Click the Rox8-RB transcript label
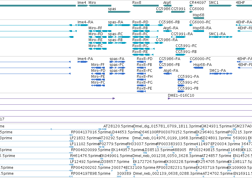This screenshot has height=178, width=252. click(140, 28)
